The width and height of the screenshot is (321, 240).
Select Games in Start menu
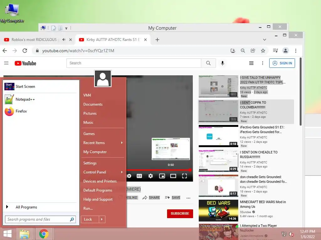[x=89, y=134]
